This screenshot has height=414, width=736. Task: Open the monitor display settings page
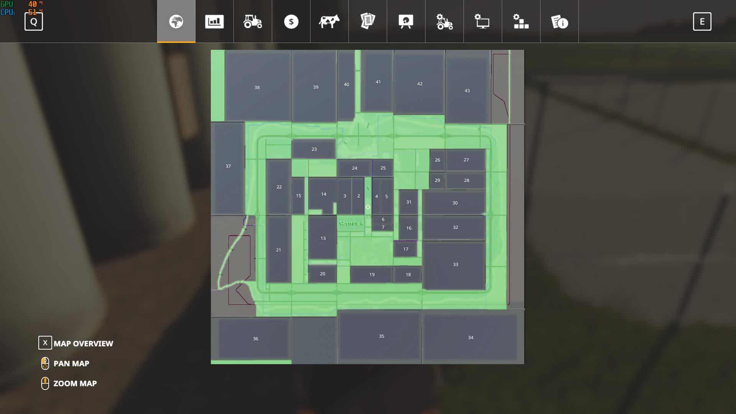point(483,21)
